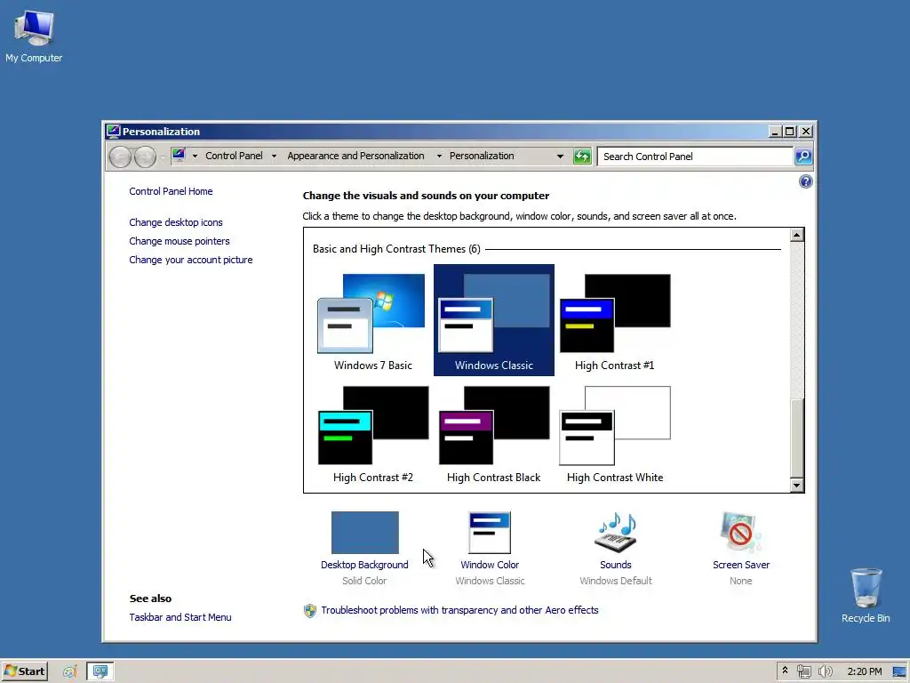Screen dimensions: 910x683
Task: Minimize the Personalization window
Action: click(775, 132)
